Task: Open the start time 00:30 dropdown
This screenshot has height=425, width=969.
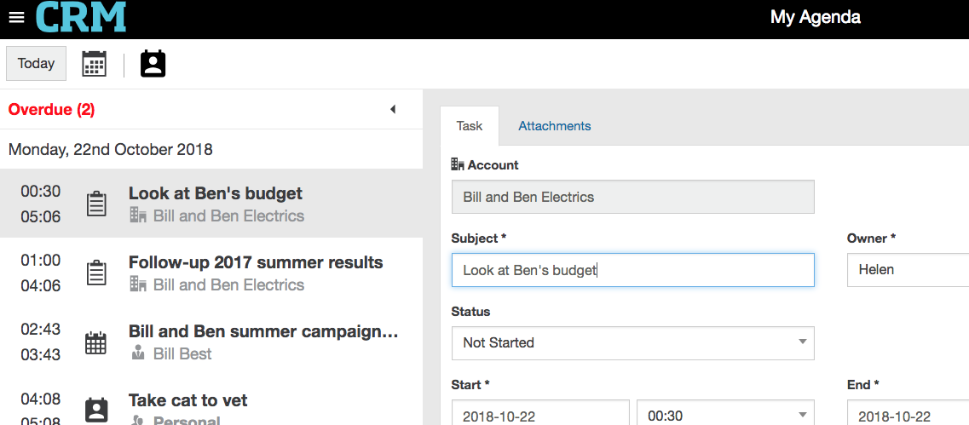Action: coord(725,416)
